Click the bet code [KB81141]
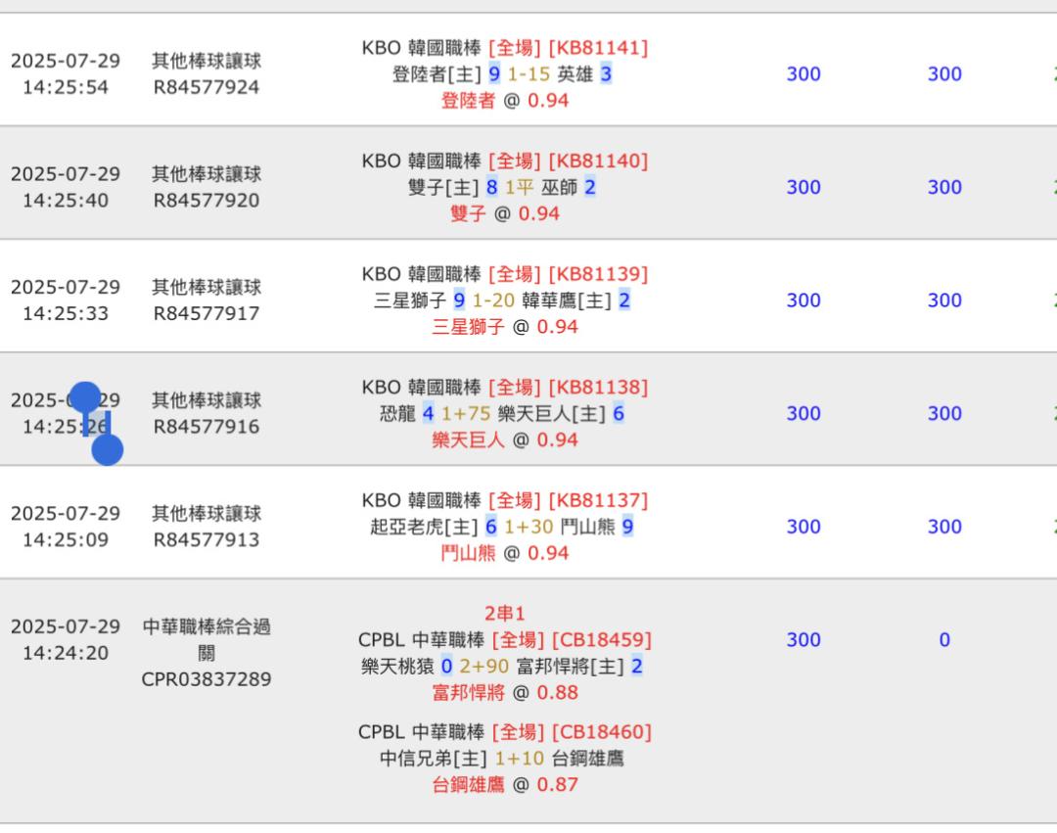 (599, 48)
